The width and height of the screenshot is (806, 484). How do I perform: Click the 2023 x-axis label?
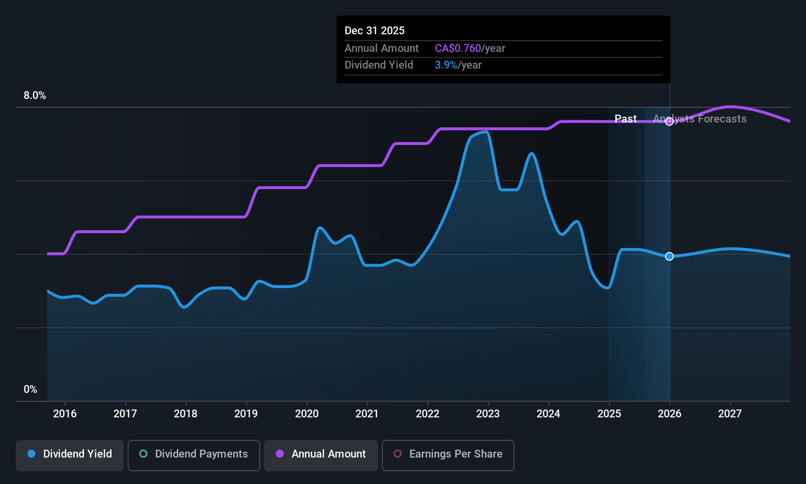488,413
